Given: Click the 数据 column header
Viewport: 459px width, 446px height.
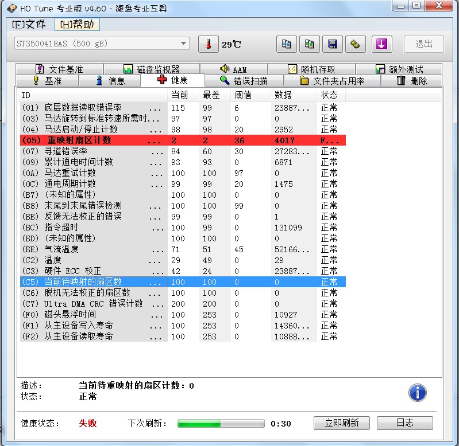Looking at the screenshot, I should tap(294, 95).
